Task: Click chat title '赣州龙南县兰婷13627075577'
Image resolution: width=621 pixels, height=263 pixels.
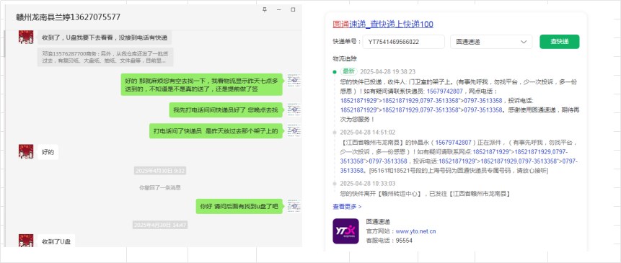Action: coord(68,17)
